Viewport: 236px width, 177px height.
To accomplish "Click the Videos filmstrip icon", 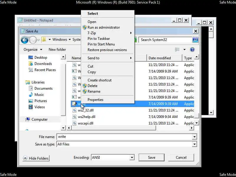I will point(31,107).
